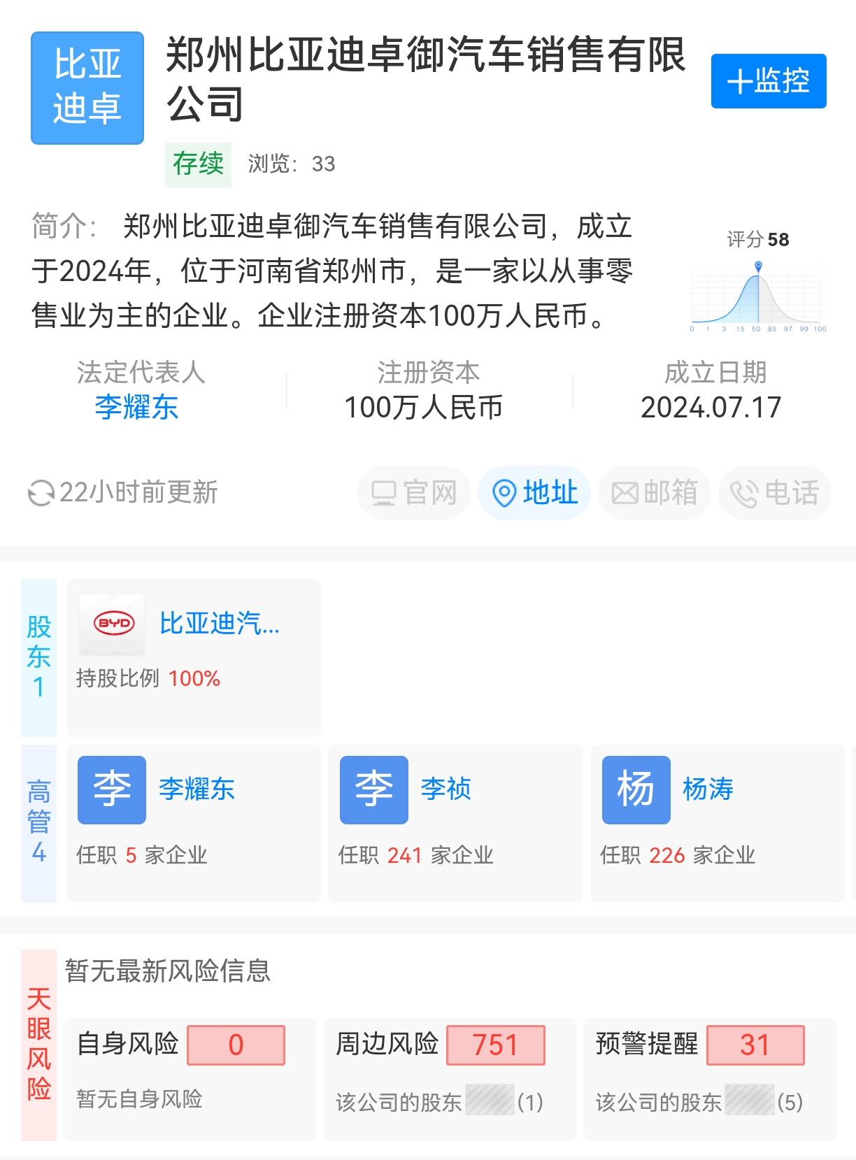
Task: Tap the 简介 company description text
Action: click(332, 271)
